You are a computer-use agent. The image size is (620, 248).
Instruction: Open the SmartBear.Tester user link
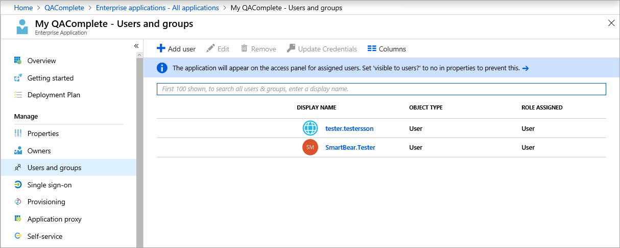point(350,148)
